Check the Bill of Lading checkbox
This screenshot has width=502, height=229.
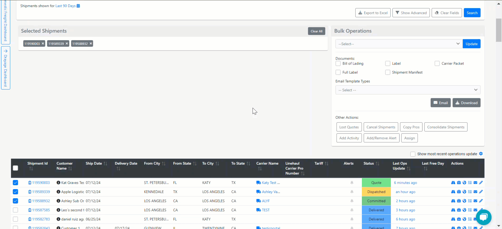pos(338,64)
